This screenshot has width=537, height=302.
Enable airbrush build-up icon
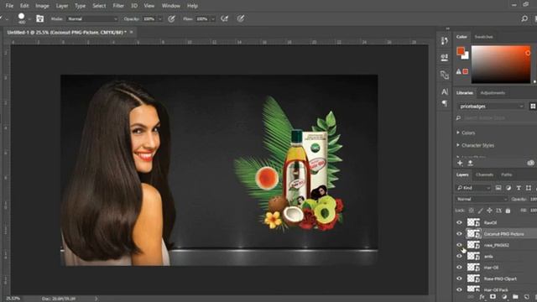pos(225,18)
